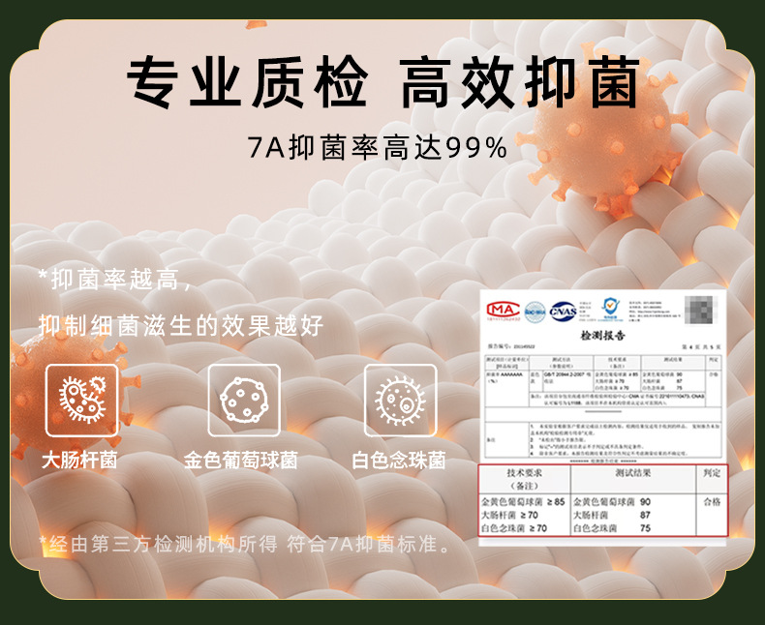Click the result value 75
The image size is (765, 625).
point(645,528)
